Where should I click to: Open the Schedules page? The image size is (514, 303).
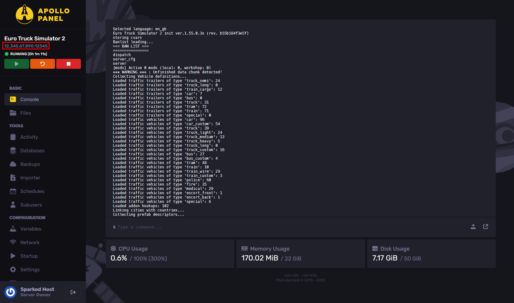[43, 191]
